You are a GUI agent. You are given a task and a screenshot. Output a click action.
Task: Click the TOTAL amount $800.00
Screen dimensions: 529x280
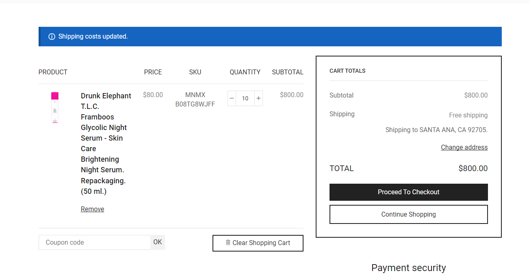pyautogui.click(x=473, y=169)
